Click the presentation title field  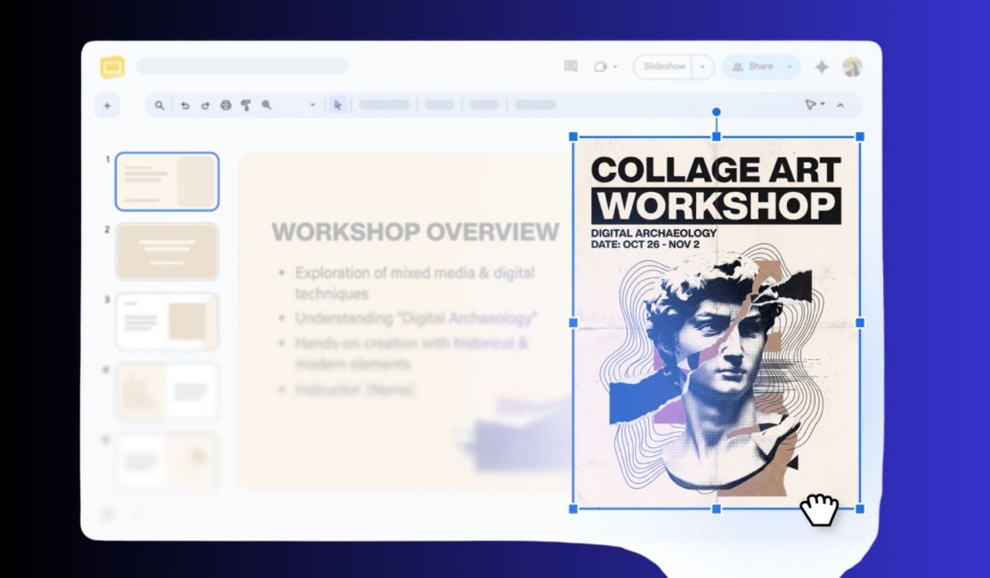click(x=242, y=66)
